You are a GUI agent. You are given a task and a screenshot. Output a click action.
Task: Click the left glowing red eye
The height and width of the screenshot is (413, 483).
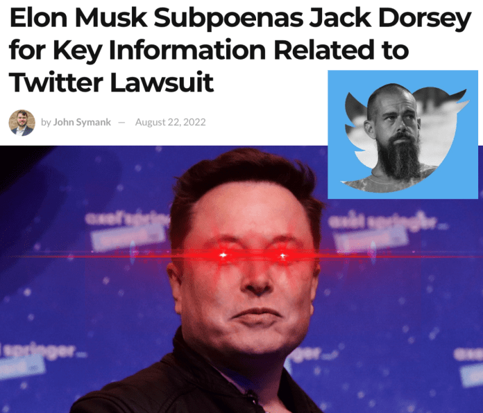tap(223, 255)
